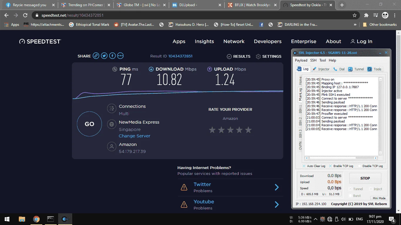Screen dimensions: 401x225
Task: Open the Tool menu in SVL Injector
Action: 323,60
